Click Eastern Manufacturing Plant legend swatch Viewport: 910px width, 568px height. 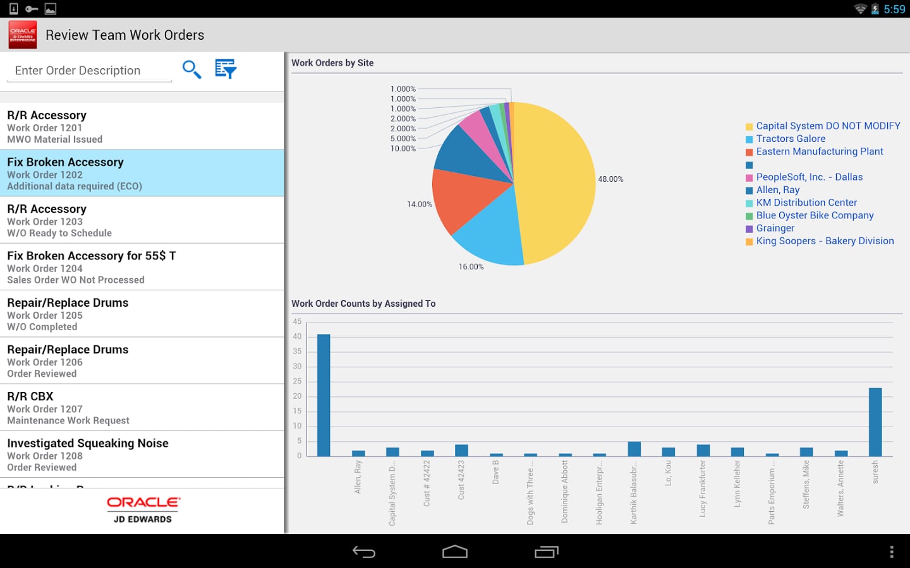tap(749, 152)
